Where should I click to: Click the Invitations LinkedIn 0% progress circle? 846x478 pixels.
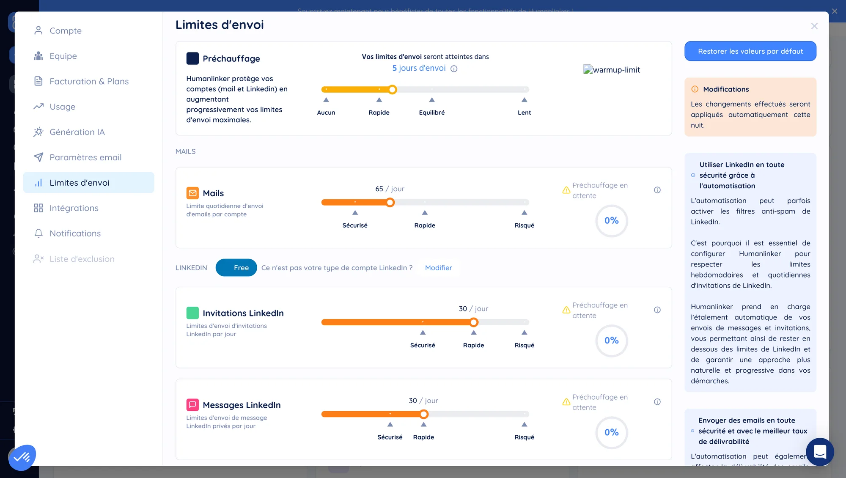pyautogui.click(x=612, y=341)
